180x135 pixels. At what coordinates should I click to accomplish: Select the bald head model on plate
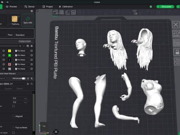[81, 48]
